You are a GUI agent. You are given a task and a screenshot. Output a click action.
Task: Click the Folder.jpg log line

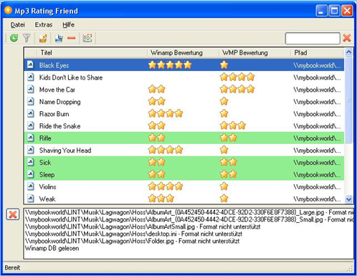tap(132, 241)
